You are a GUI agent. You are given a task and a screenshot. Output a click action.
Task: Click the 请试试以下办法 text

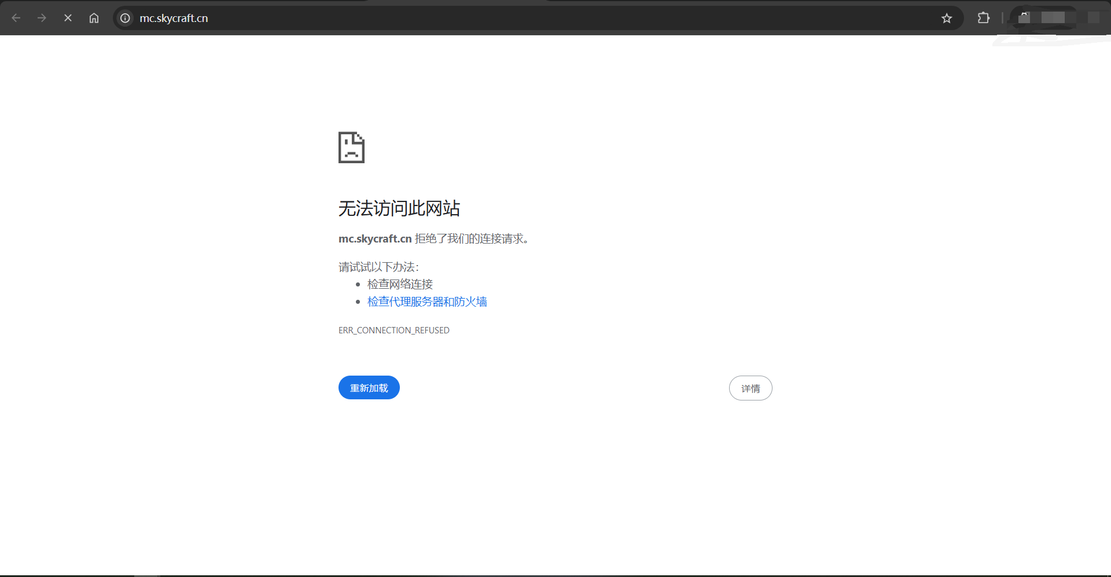tap(378, 267)
